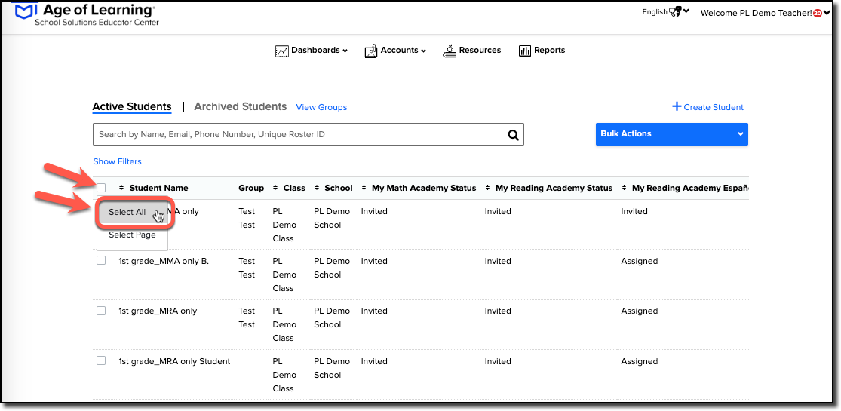Image resolution: width=841 pixels, height=411 pixels.
Task: Sort by My Math Academy Status
Action: [364, 188]
